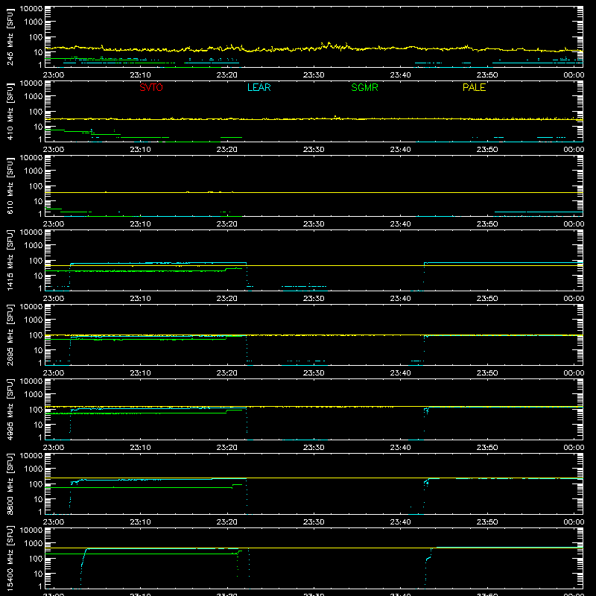Click 23:40 on the 2695 MHz time axis
The width and height of the screenshot is (596, 596).
point(400,373)
